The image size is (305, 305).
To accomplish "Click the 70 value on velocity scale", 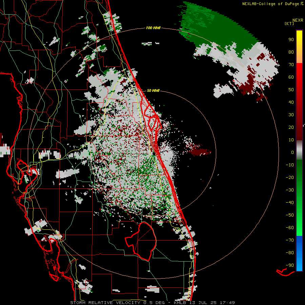I will coord(291,65).
